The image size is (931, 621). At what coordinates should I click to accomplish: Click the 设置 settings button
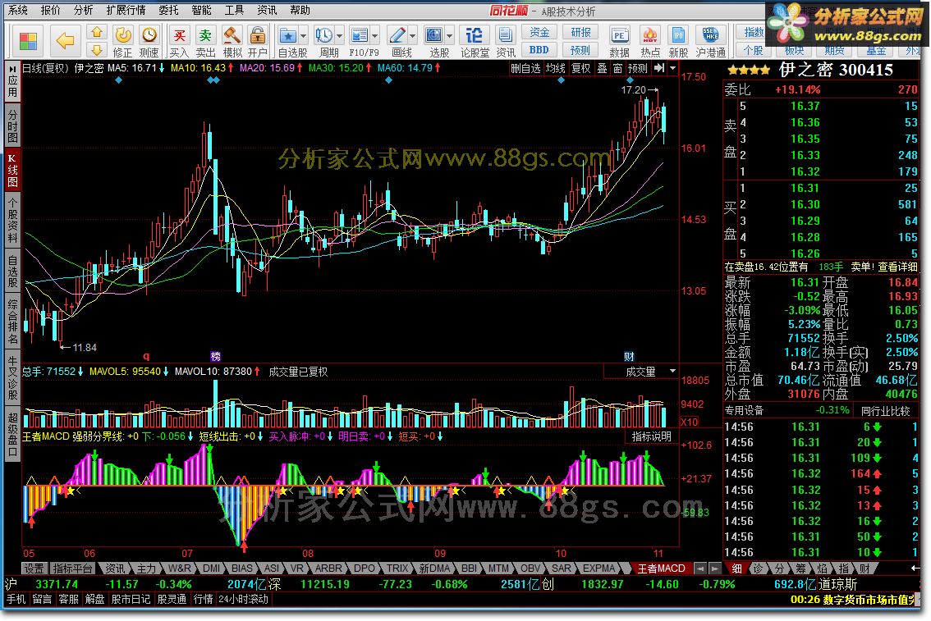pos(34,568)
